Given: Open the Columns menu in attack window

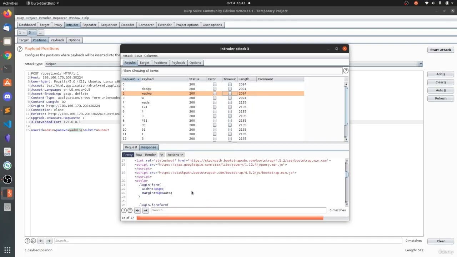Looking at the screenshot, I should [x=151, y=56].
